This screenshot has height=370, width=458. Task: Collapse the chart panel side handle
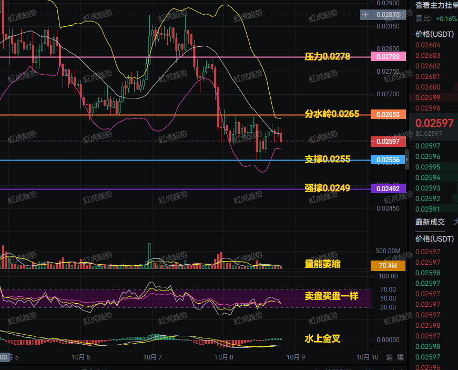407,159
